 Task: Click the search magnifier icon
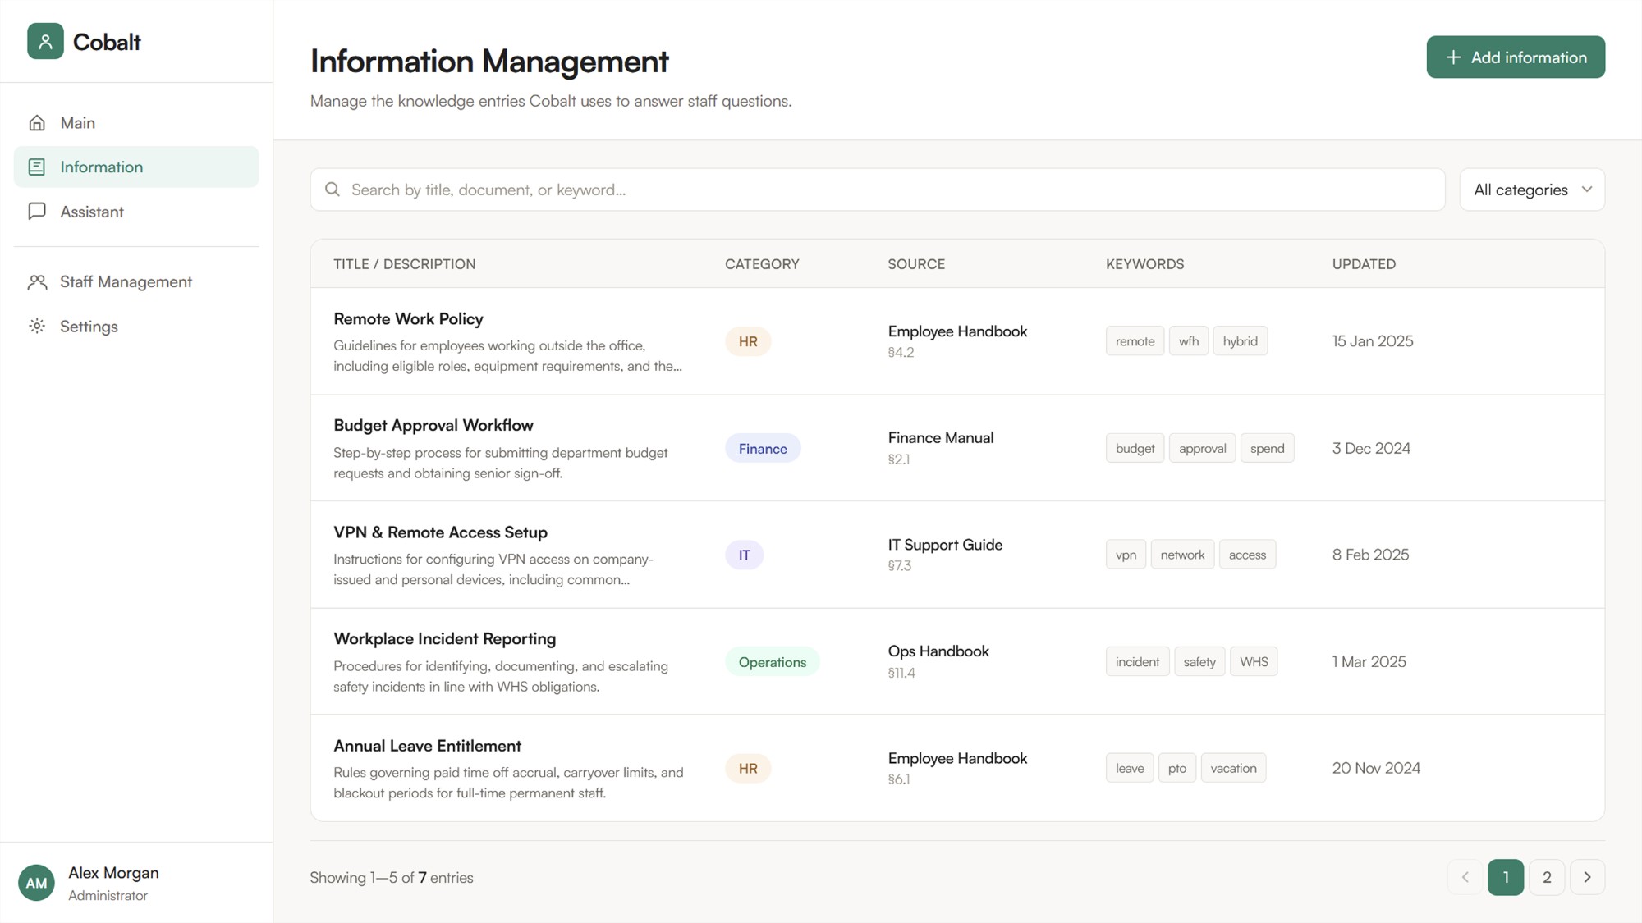pos(333,190)
